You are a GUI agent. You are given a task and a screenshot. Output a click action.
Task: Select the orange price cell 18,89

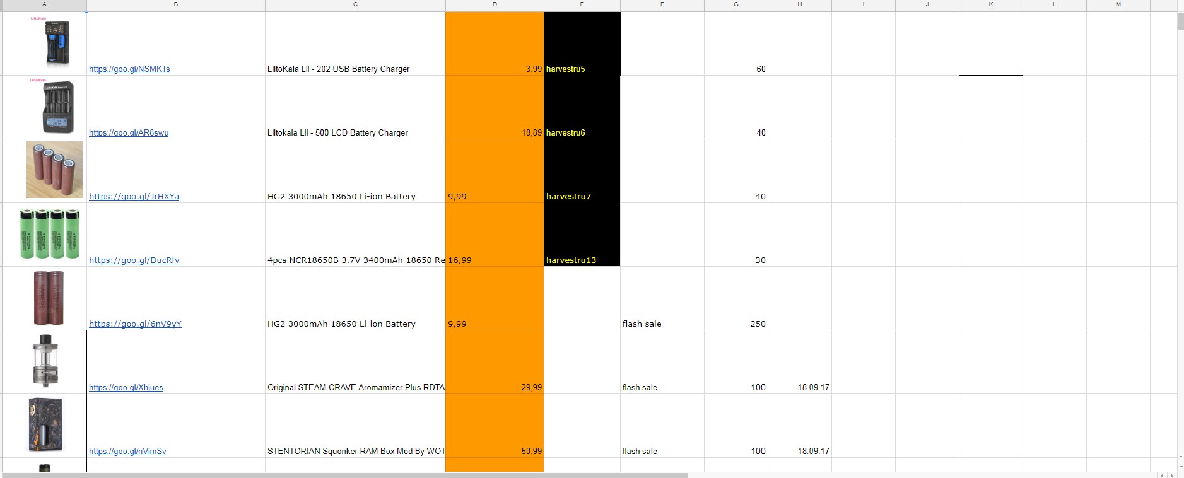coord(495,107)
